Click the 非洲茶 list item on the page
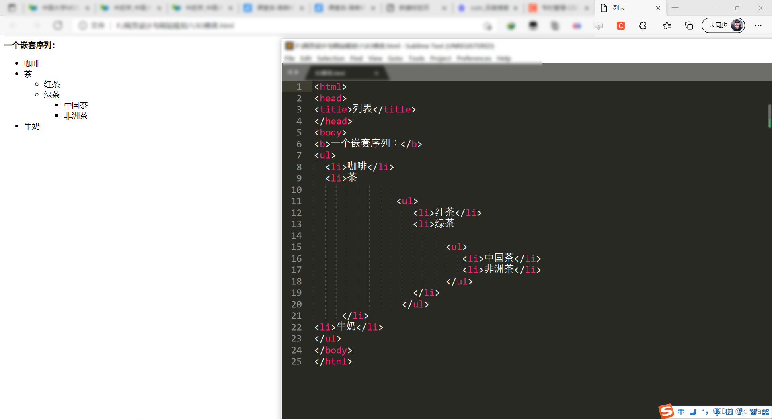Viewport: 772px width, 419px height. coord(76,116)
